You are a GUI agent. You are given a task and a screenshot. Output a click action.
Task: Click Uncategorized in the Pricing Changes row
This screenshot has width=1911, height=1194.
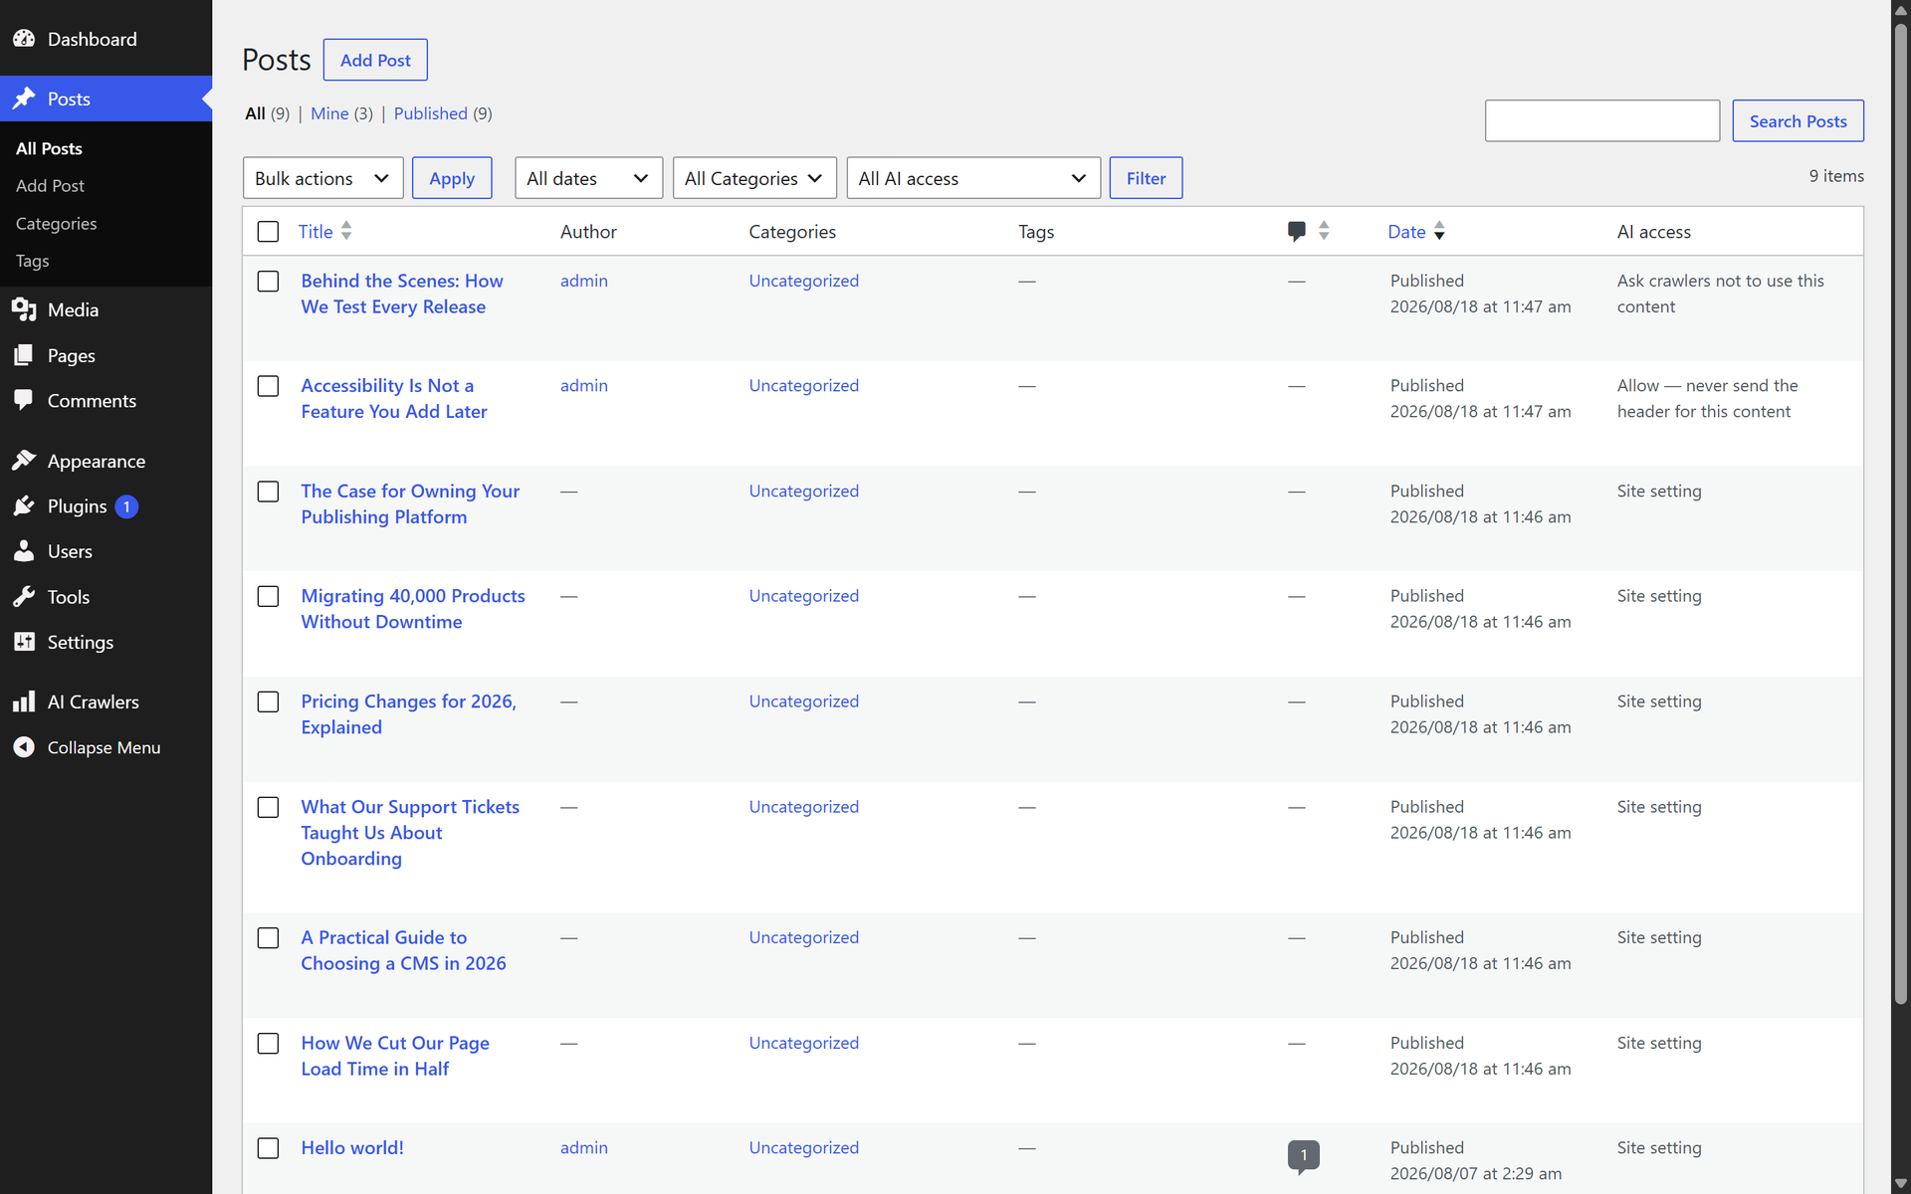pos(803,701)
